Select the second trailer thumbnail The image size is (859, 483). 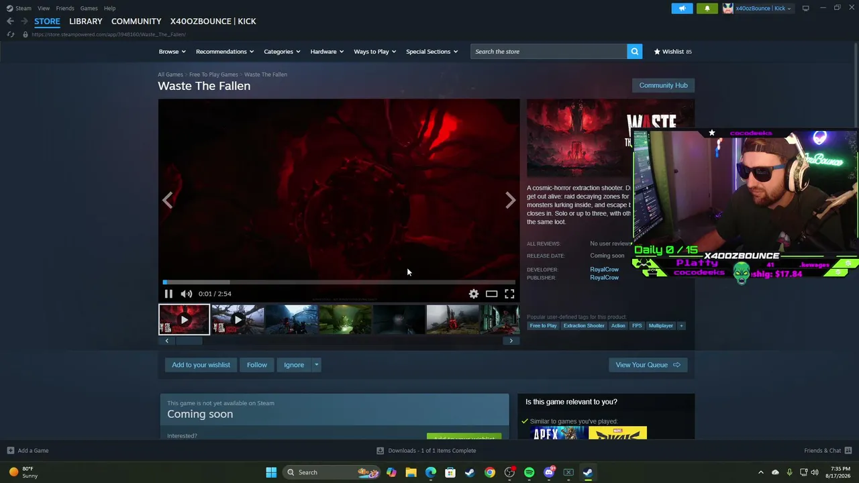click(x=238, y=320)
